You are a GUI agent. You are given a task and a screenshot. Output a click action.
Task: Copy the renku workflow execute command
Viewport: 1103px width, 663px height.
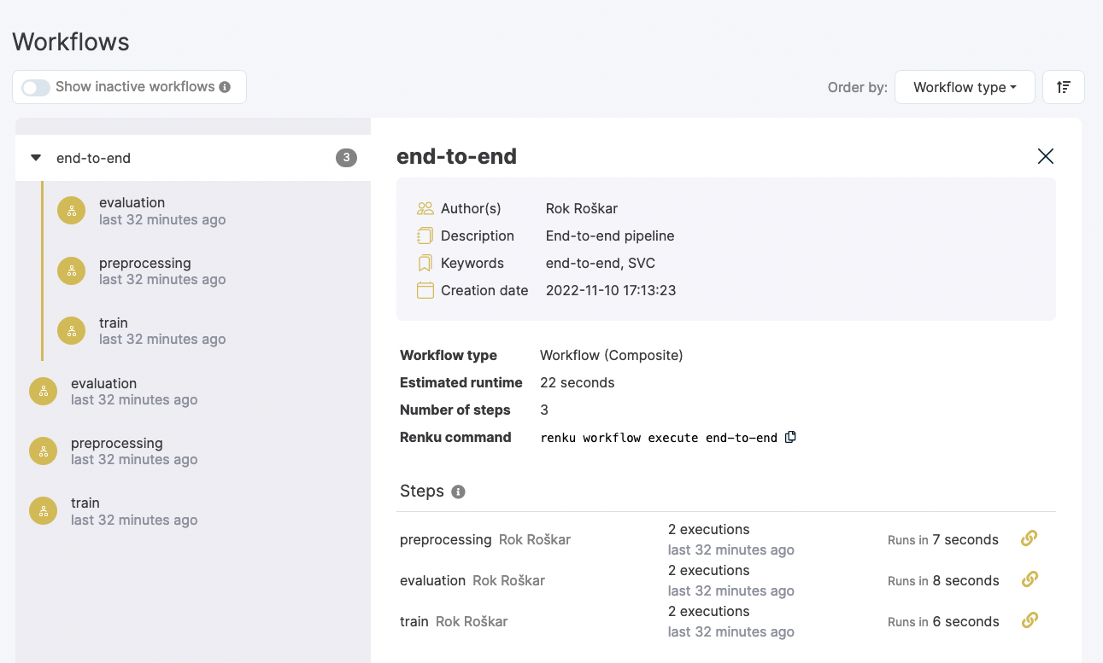(790, 437)
